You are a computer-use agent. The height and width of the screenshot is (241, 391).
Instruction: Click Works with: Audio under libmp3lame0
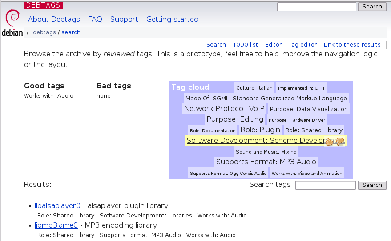[211, 235]
